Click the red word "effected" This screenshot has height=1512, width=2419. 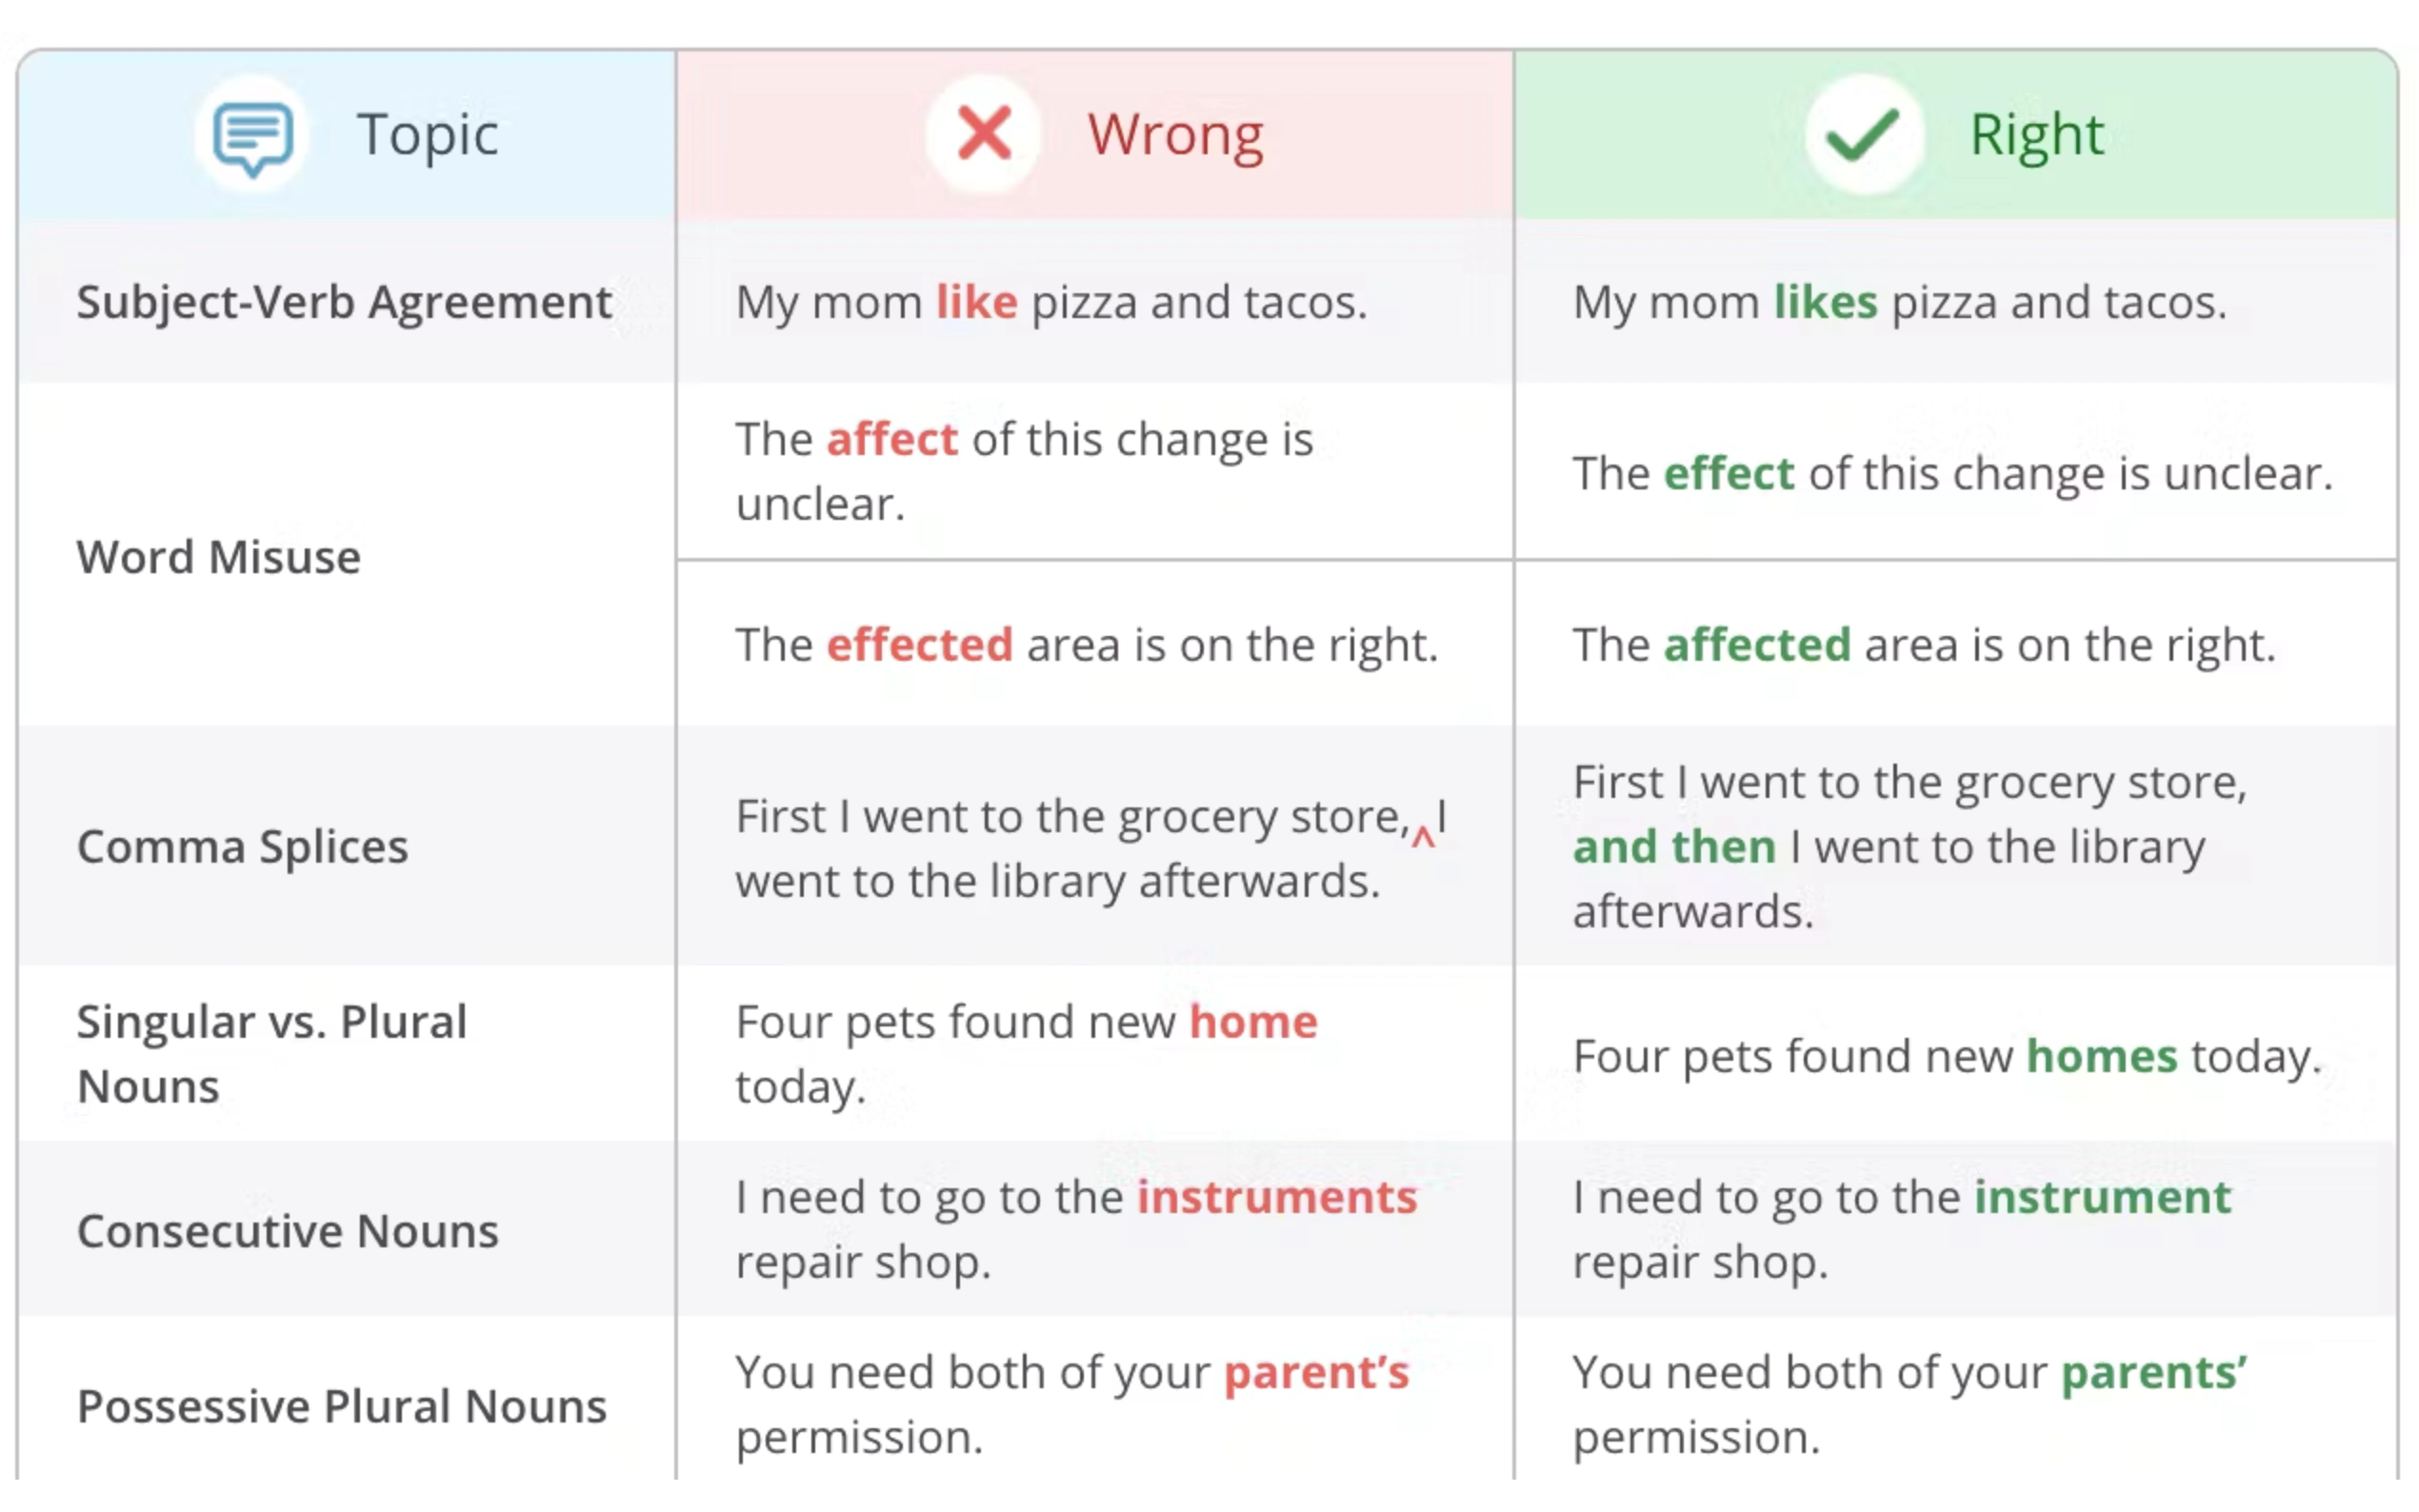pos(919,645)
